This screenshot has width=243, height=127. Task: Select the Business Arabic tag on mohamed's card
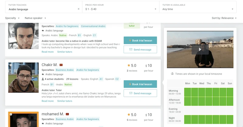click(65, 119)
